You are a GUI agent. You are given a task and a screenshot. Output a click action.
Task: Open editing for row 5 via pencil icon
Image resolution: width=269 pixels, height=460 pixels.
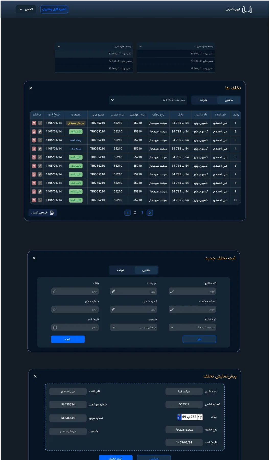tap(40, 157)
